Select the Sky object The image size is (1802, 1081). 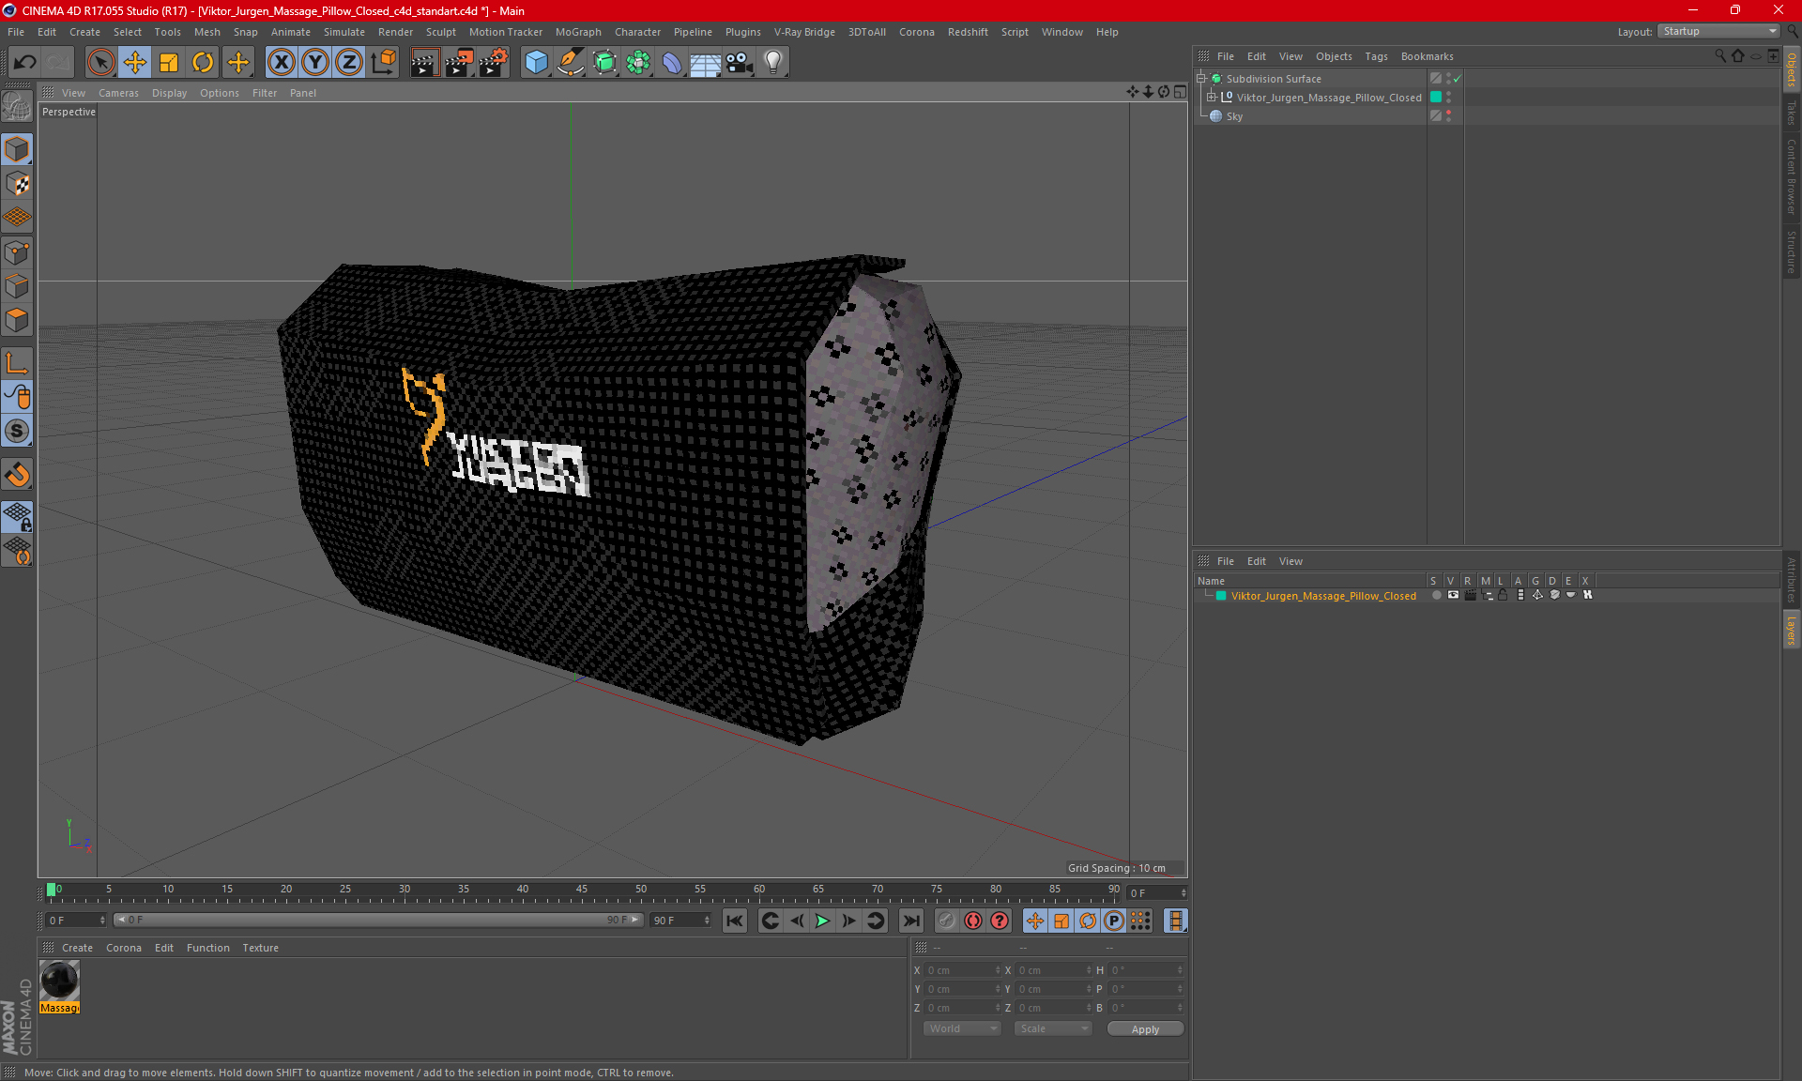coord(1234,116)
